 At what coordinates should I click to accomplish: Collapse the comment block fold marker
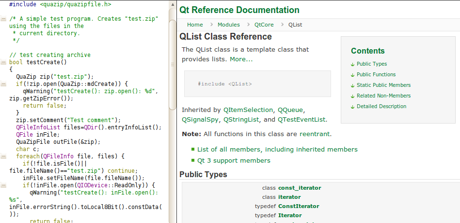4,19
